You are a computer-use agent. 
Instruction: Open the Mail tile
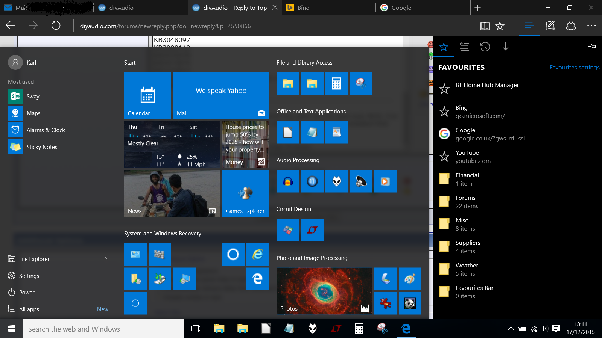[x=221, y=96]
